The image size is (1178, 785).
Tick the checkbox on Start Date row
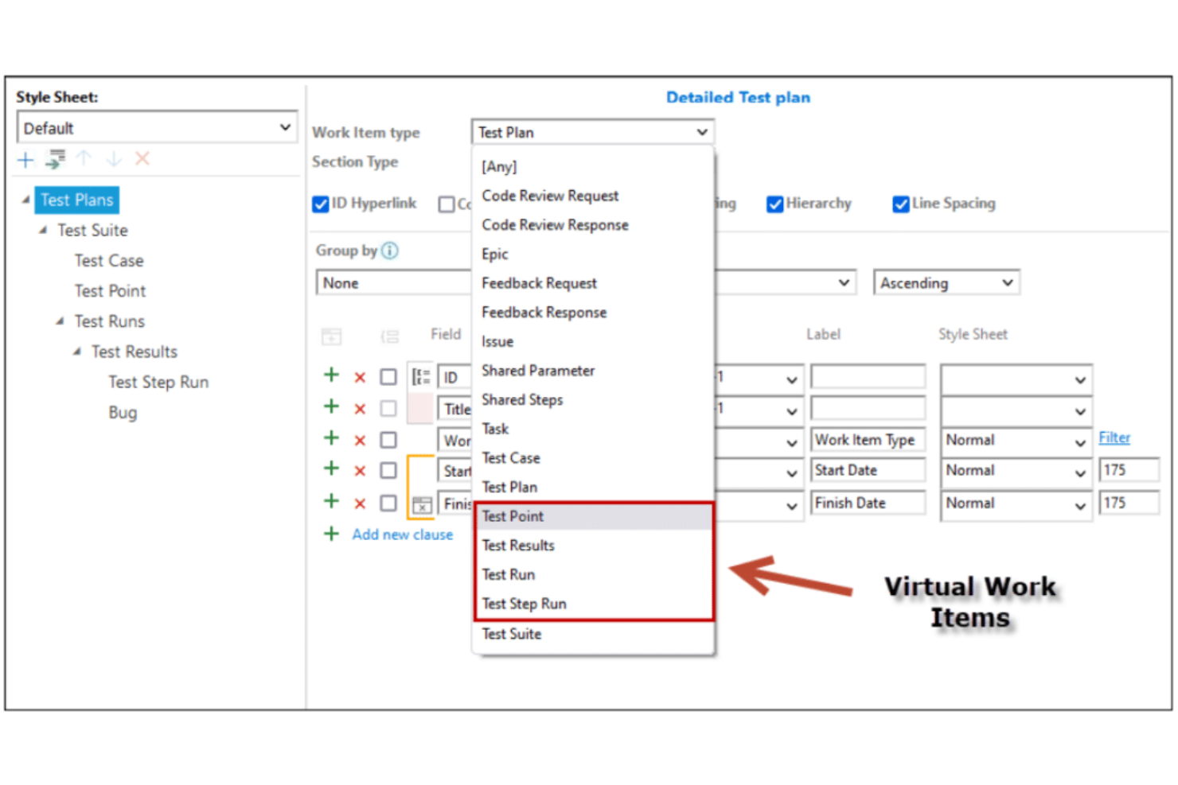(x=388, y=471)
